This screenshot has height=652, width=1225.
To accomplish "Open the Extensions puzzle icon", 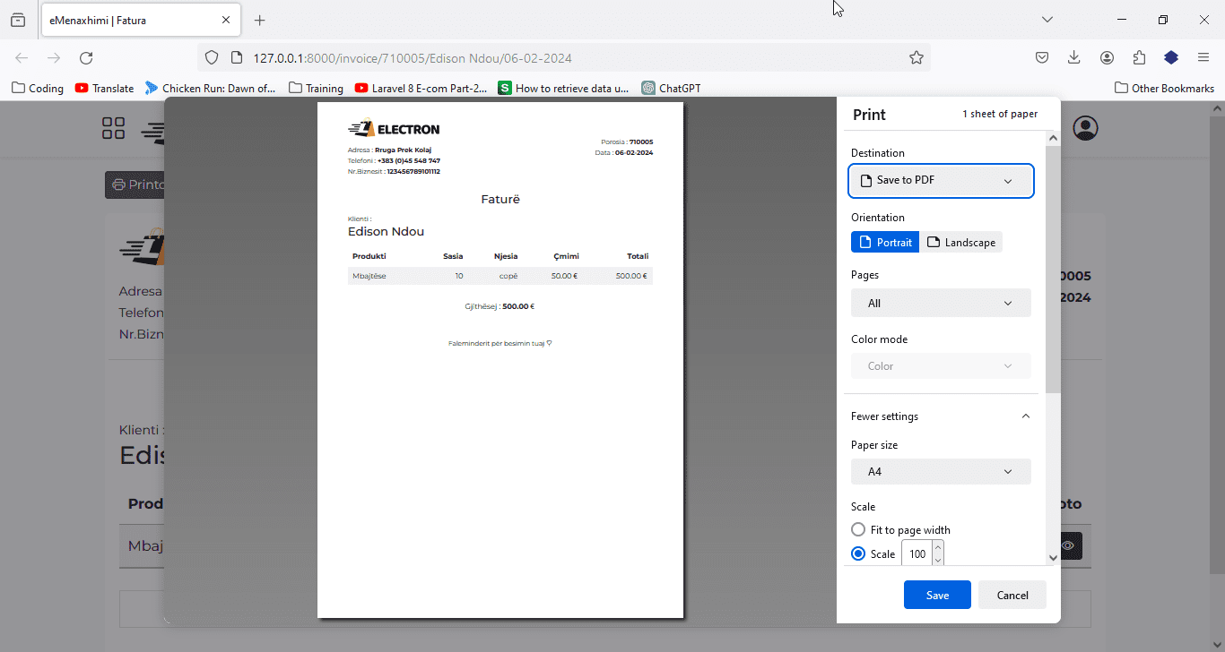I will pos(1139,58).
